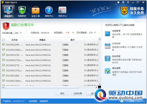Viewport: 147px width, 104px height.
Task: Toggle the select-all checkbox in header
Action: (3, 40)
